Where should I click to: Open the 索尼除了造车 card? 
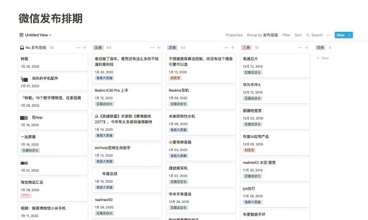[x=127, y=68]
